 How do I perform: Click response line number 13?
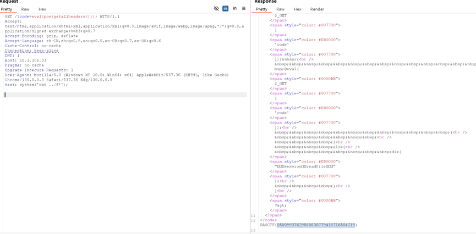(x=253, y=230)
